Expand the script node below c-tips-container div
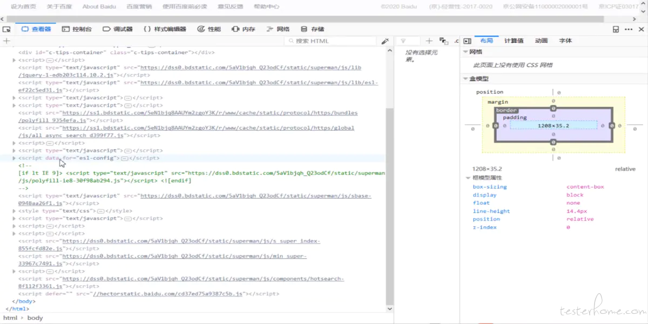This screenshot has width=648, height=324. 14,60
